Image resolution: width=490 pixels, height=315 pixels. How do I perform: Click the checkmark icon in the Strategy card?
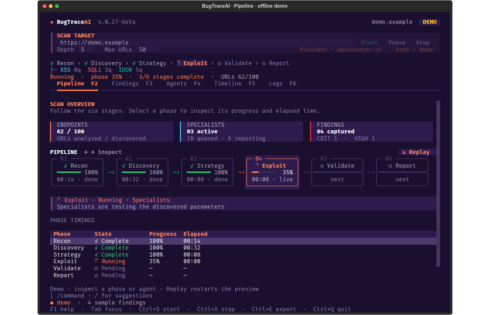(192, 166)
